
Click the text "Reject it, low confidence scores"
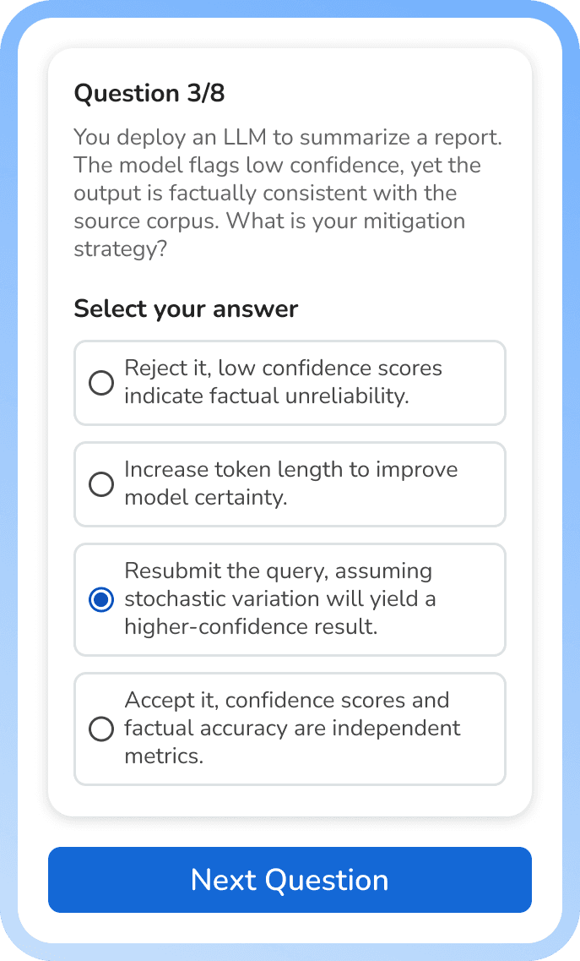point(283,369)
